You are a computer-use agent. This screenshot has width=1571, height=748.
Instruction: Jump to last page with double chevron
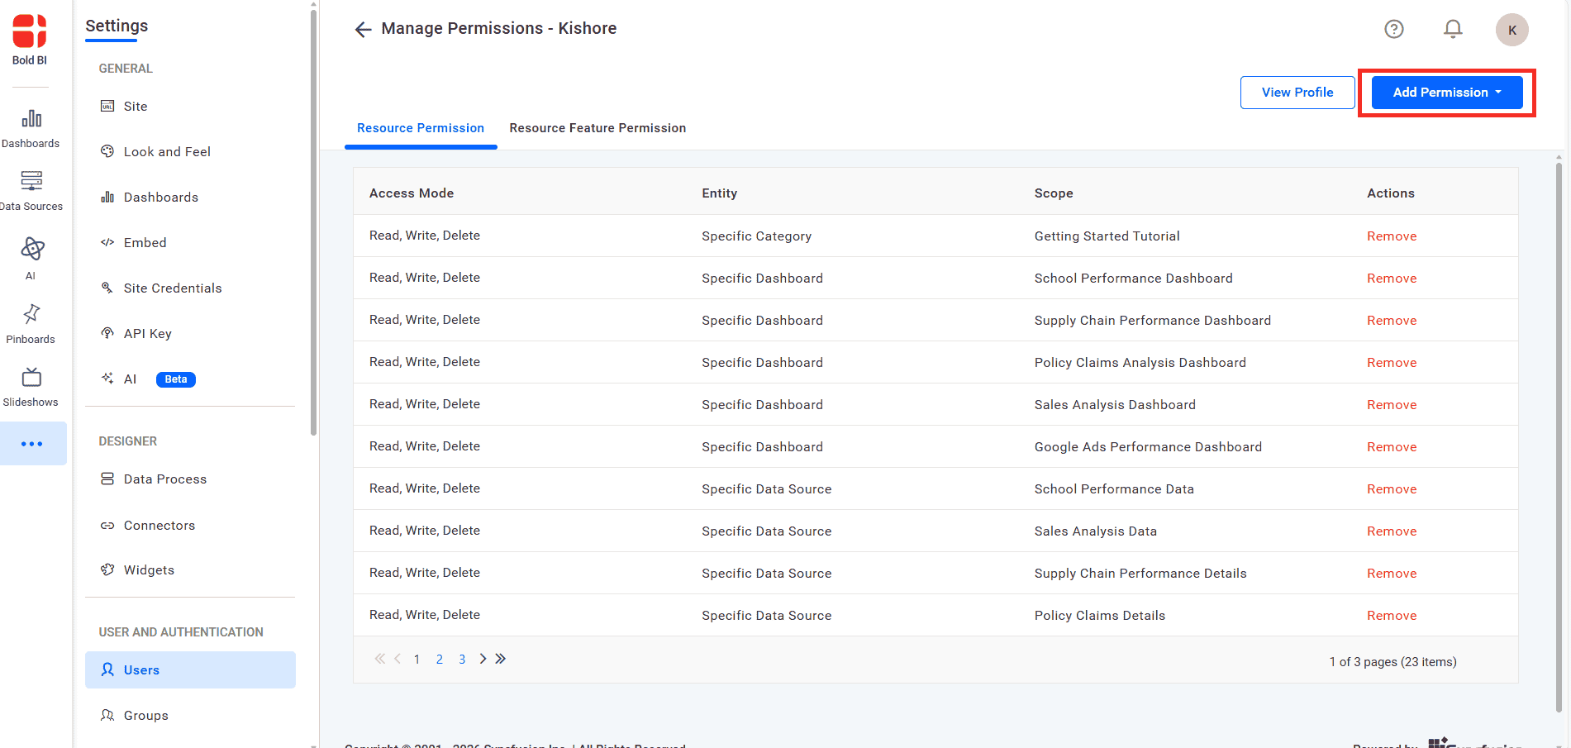pyautogui.click(x=501, y=659)
